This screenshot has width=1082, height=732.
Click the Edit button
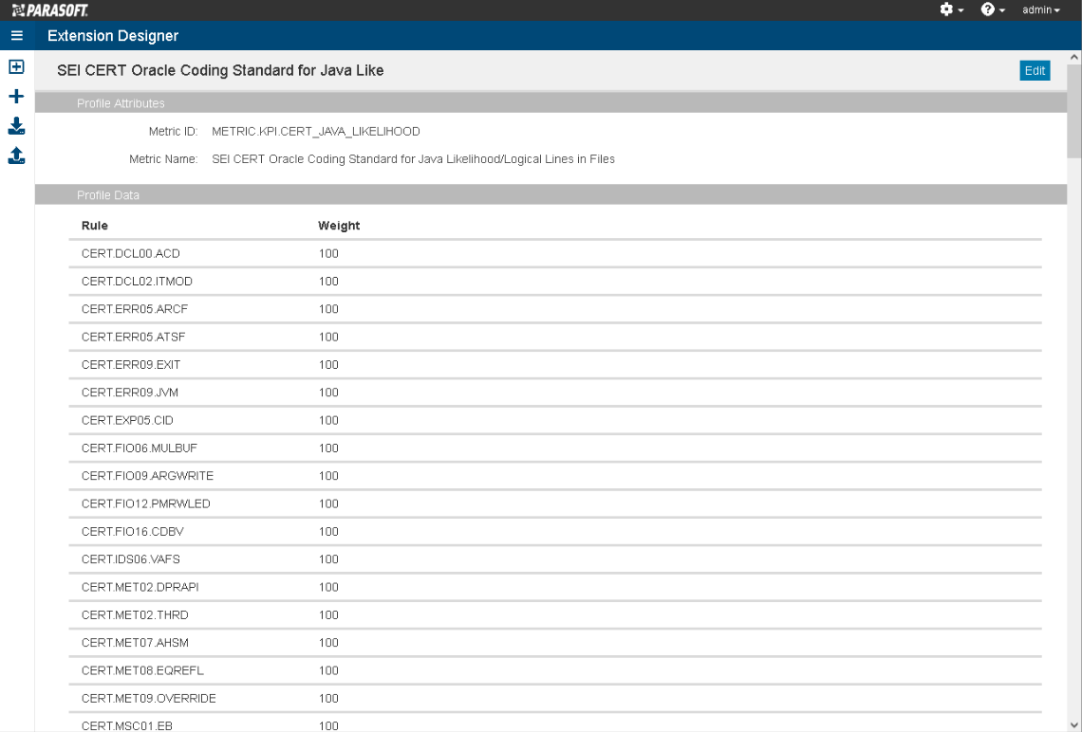(x=1035, y=70)
